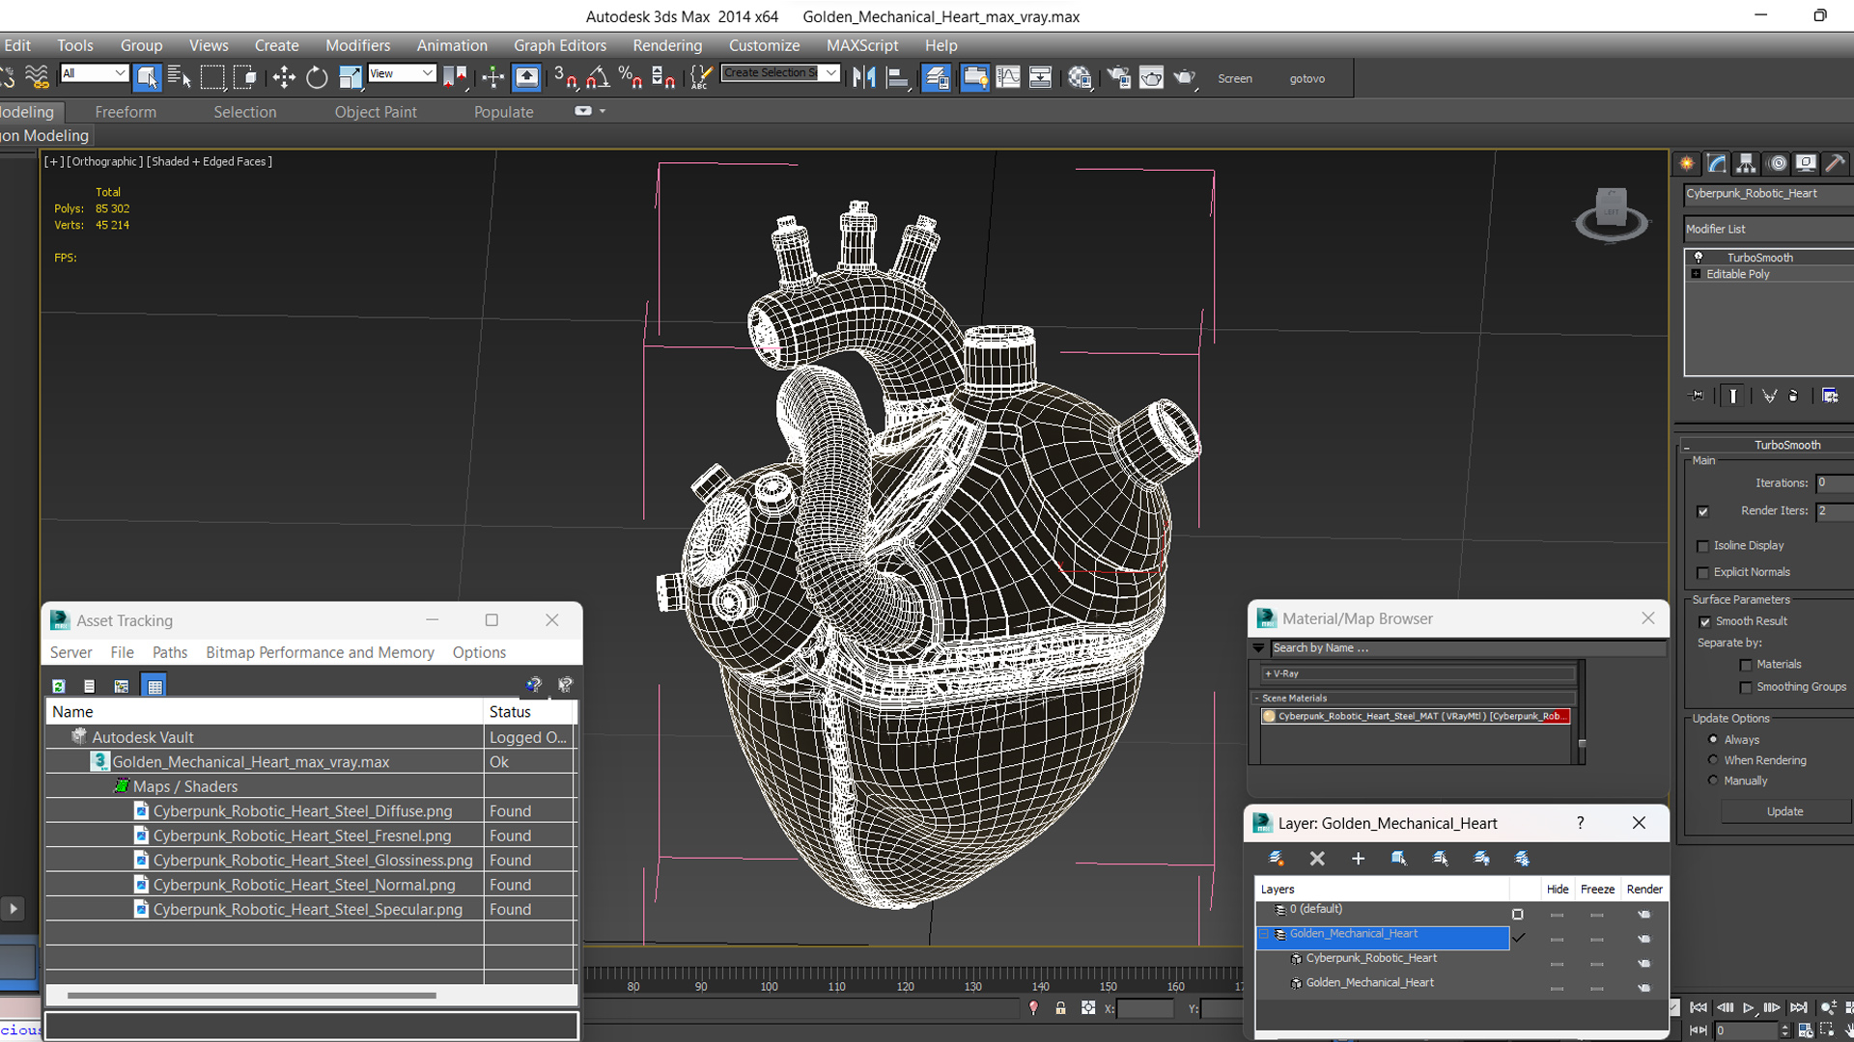The image size is (1854, 1042).
Task: Toggle the Render Iters checkbox
Action: click(1702, 511)
